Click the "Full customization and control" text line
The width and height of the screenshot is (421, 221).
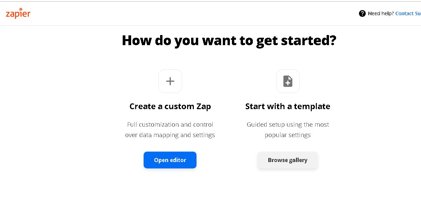170,125
